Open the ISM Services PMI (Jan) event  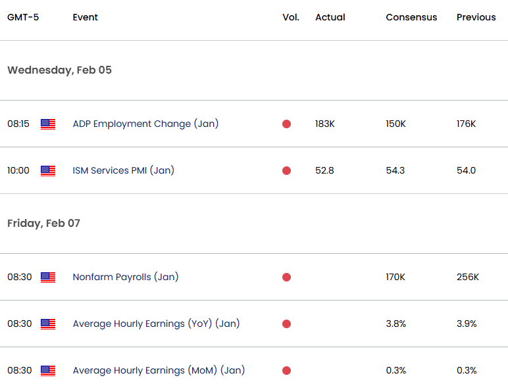(123, 170)
